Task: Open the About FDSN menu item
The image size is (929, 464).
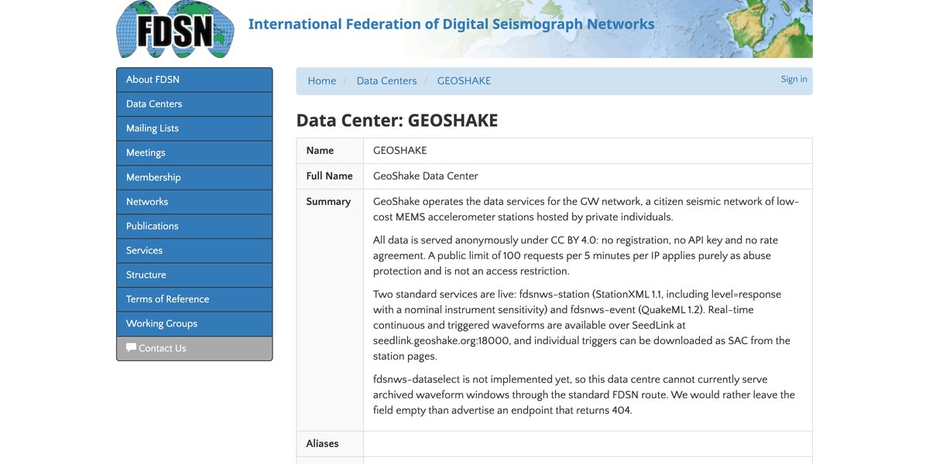Action: [x=194, y=80]
